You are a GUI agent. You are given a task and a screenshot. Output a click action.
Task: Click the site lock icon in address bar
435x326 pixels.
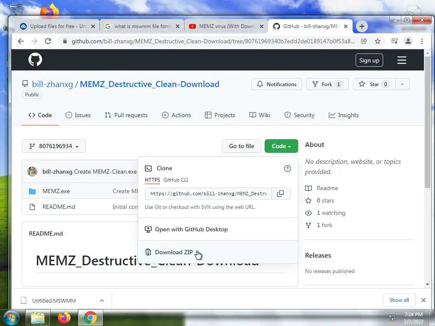click(65, 41)
